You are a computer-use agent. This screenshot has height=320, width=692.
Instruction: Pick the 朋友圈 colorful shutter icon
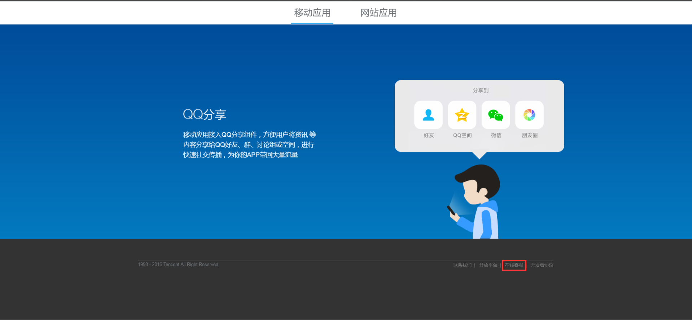pos(529,115)
